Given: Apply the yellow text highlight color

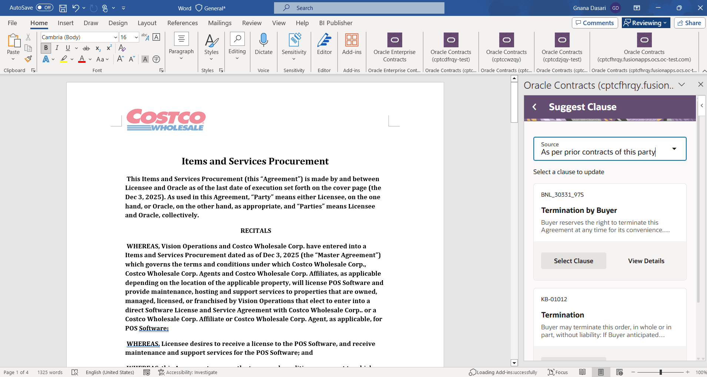Looking at the screenshot, I should pyautogui.click(x=64, y=59).
